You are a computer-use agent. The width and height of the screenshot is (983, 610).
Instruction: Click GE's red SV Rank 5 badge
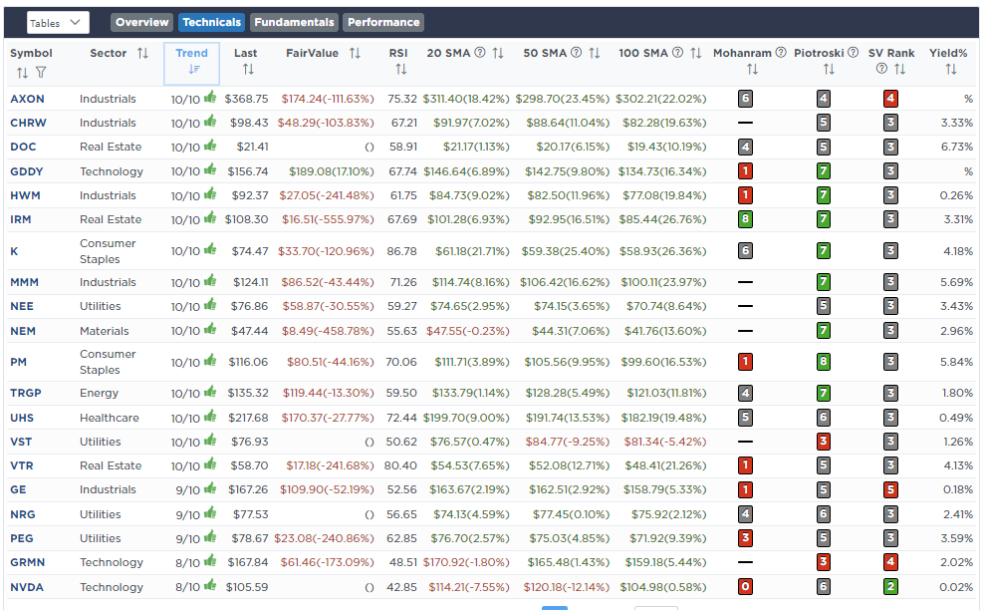(890, 489)
